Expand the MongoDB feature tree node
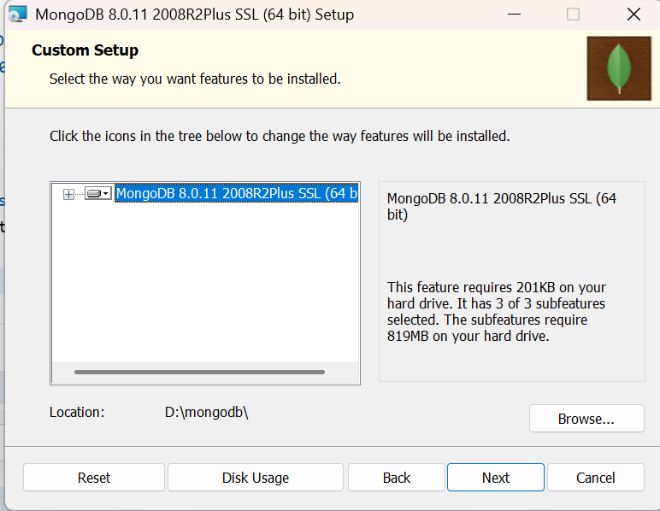660x511 pixels. [x=69, y=194]
